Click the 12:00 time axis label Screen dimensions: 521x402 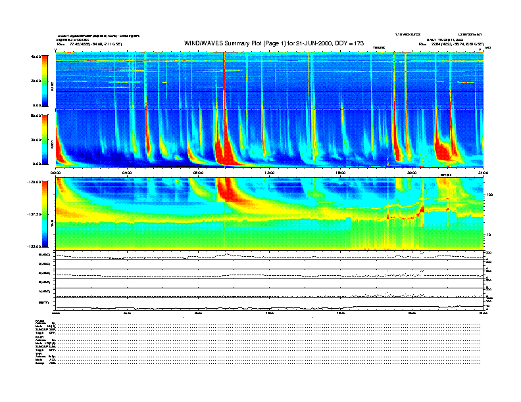(x=269, y=173)
